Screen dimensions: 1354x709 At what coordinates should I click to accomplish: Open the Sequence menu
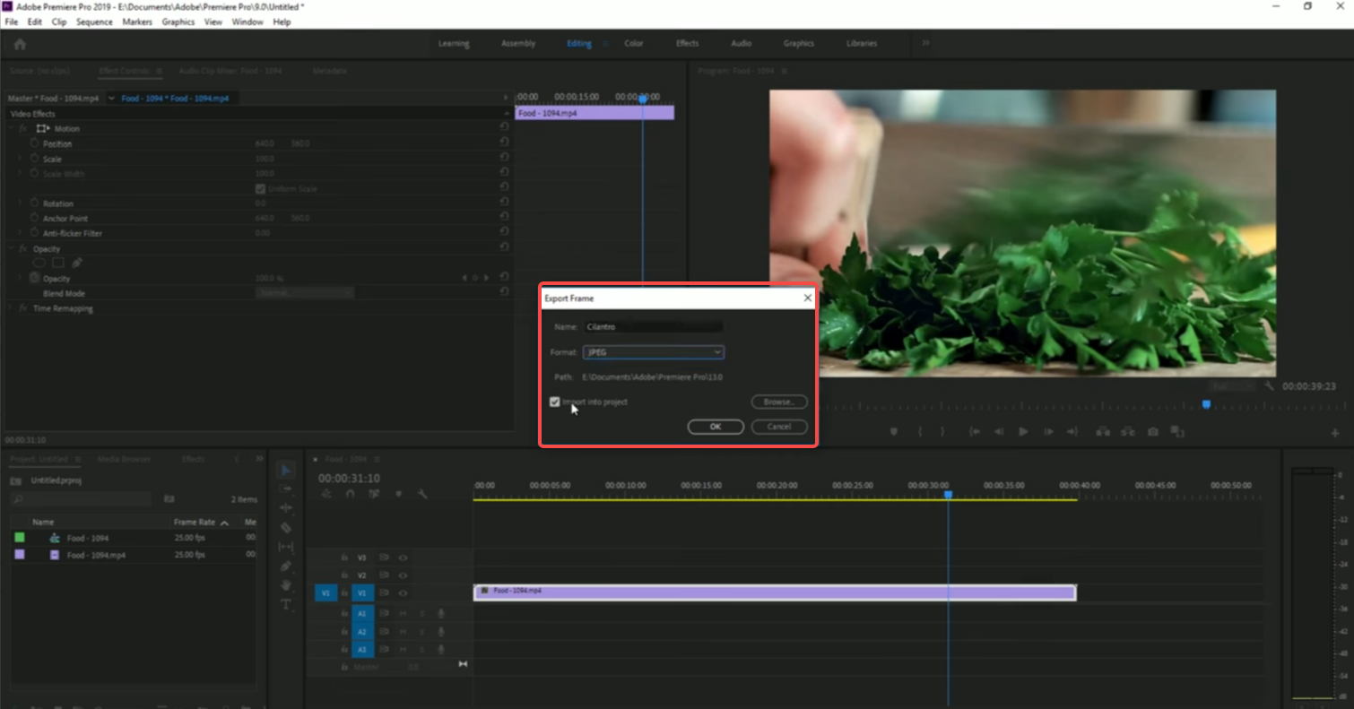94,22
